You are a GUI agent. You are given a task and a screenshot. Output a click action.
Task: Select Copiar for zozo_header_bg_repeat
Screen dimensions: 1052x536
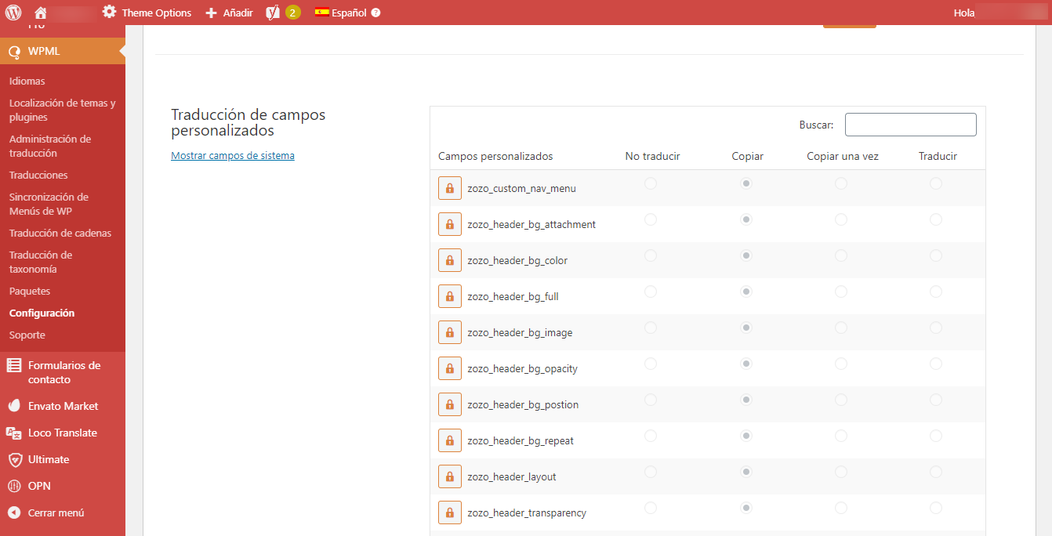coord(746,436)
